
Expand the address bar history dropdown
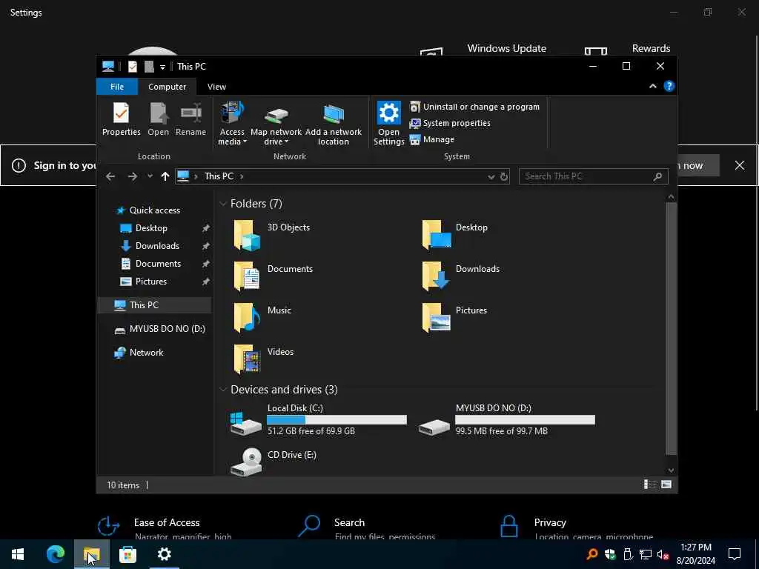(491, 176)
